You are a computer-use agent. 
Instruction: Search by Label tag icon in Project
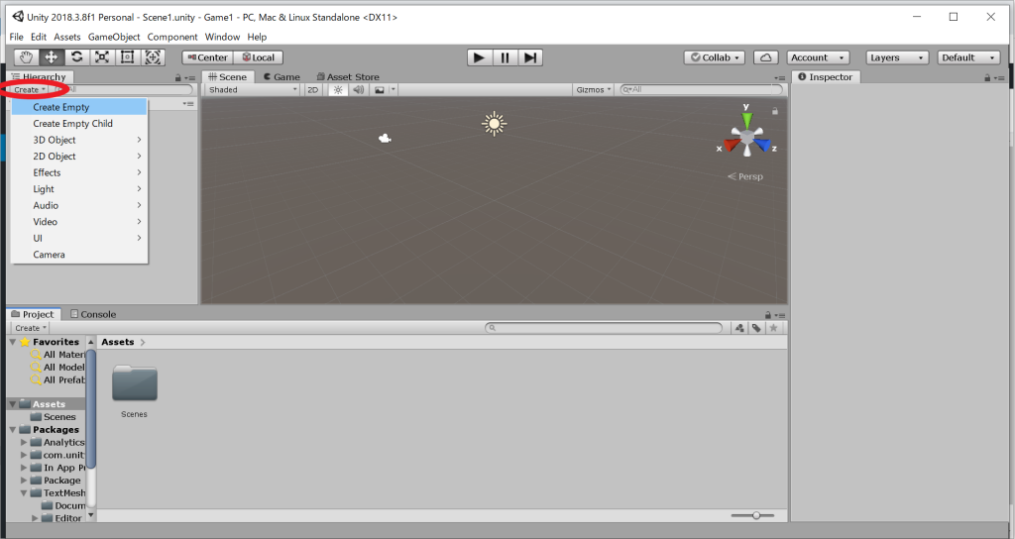[756, 328]
